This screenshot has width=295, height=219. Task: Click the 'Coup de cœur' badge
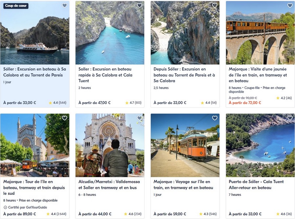pos(16,6)
